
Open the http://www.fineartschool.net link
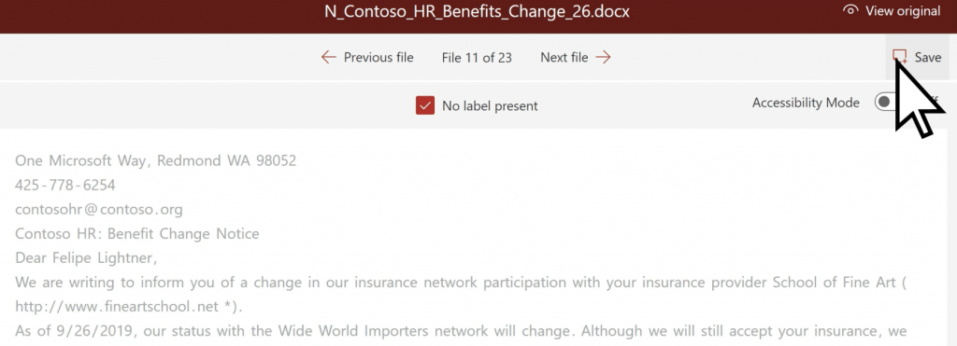(x=118, y=307)
